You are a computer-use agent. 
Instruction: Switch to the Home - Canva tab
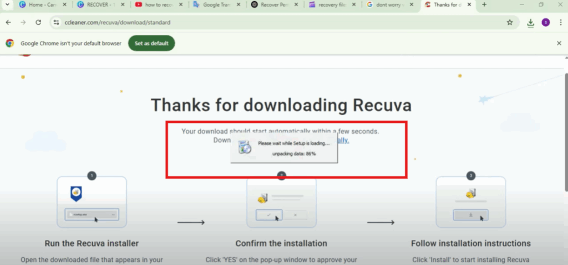click(x=41, y=5)
